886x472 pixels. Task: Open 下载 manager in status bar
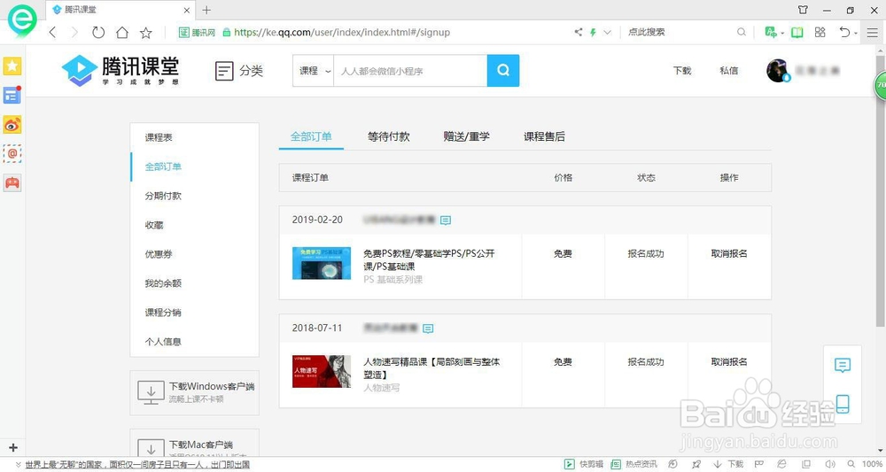click(x=728, y=464)
